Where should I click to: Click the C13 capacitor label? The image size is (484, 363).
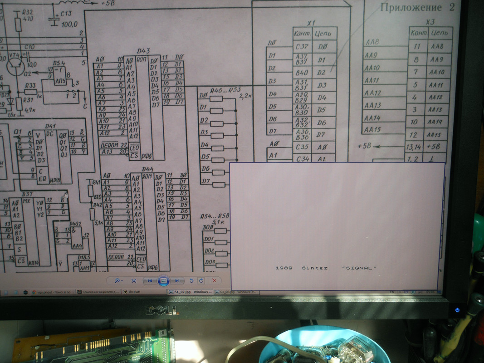(66, 13)
